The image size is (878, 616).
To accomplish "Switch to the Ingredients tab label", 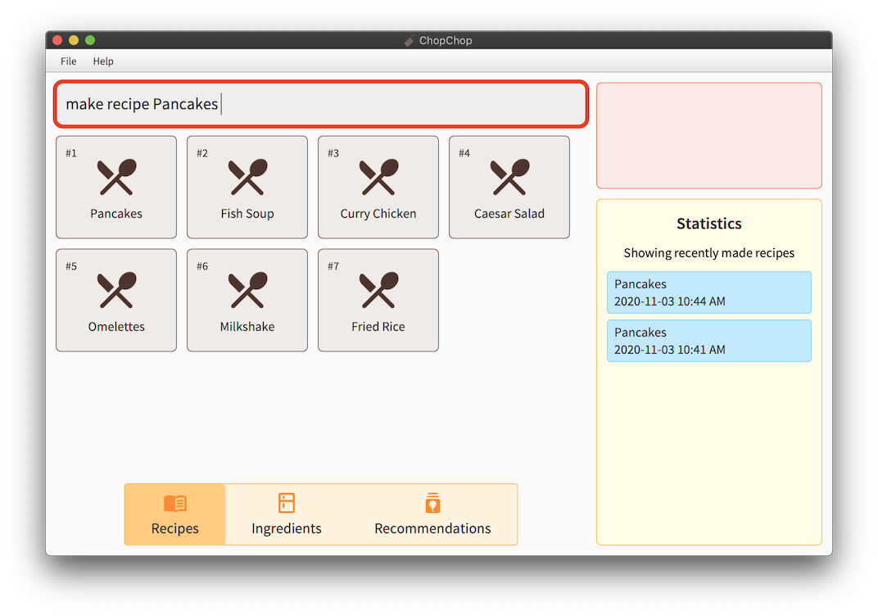I will 287,529.
